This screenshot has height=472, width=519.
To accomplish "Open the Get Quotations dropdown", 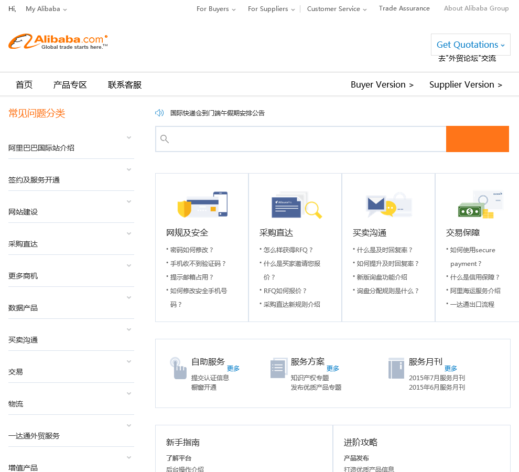I will click(x=470, y=45).
